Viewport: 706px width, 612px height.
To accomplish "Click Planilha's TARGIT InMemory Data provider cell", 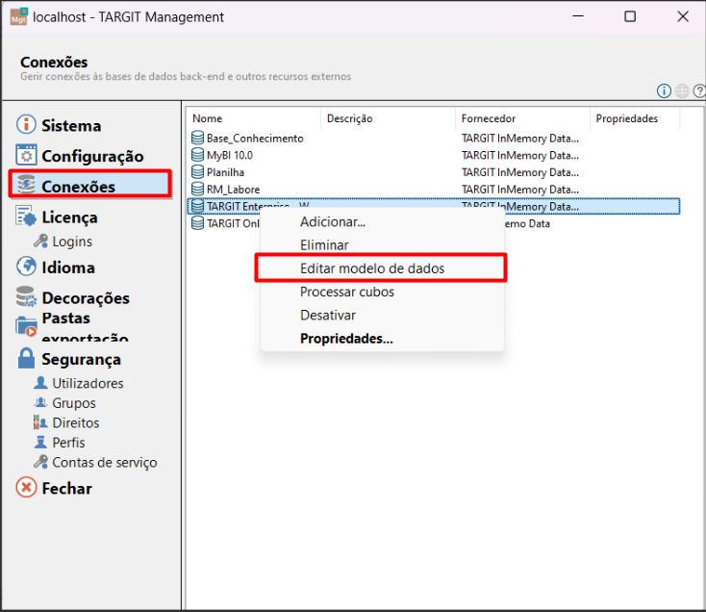I will coord(520,172).
